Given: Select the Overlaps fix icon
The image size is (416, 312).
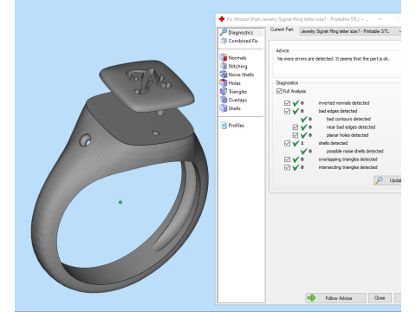Looking at the screenshot, I should (224, 100).
